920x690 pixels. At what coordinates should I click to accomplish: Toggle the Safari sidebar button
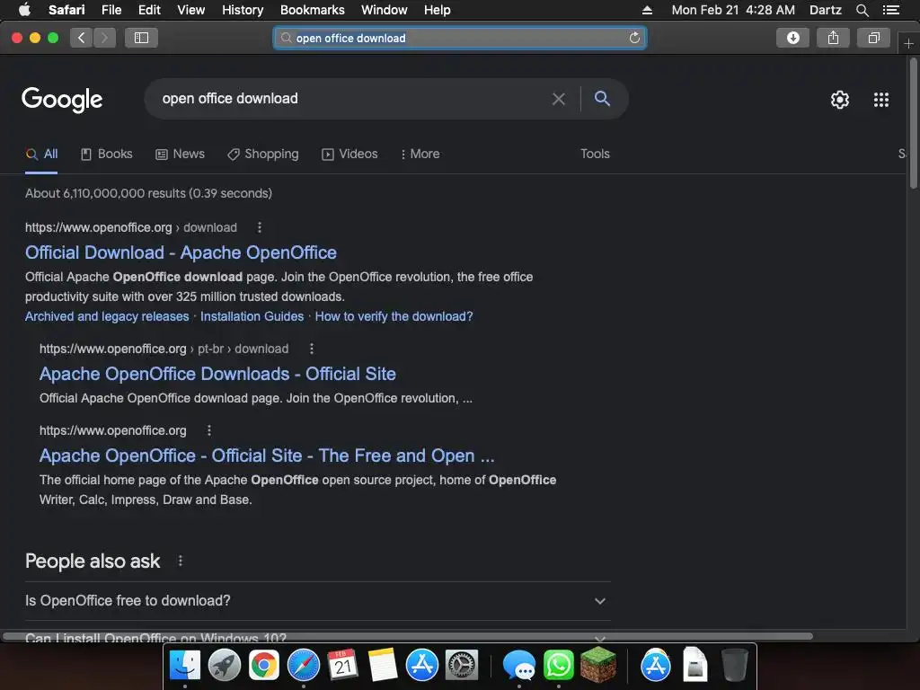click(141, 38)
